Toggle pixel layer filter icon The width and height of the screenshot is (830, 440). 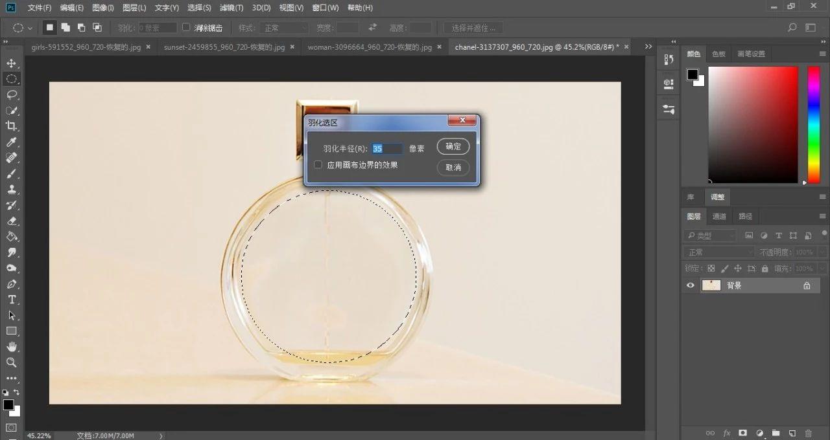[749, 236]
